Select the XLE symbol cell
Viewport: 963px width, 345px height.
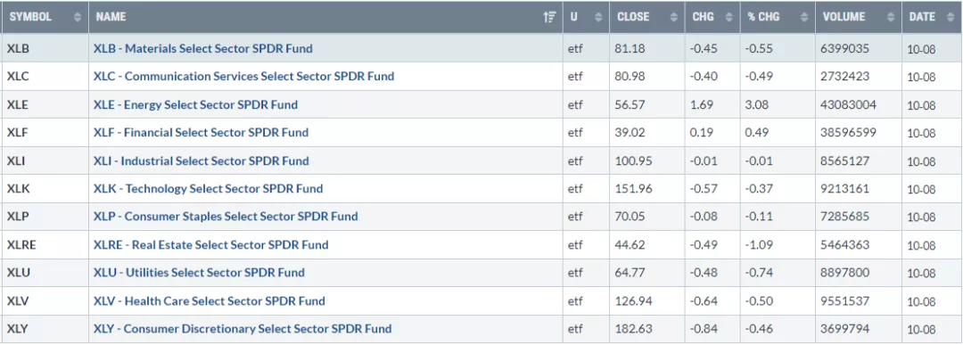[45, 105]
